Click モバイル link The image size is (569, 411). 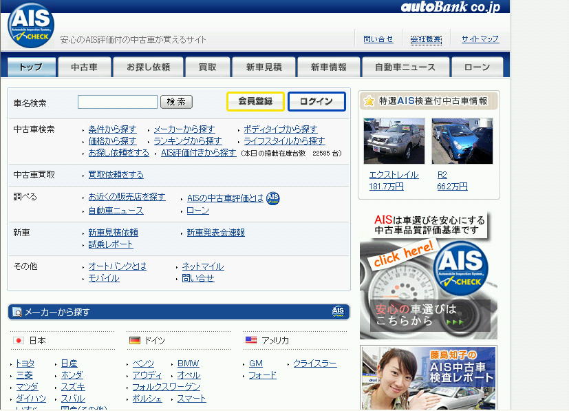point(104,278)
